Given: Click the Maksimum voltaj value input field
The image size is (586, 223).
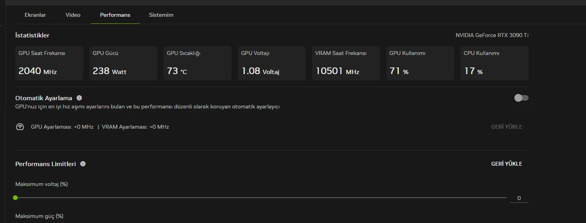Looking at the screenshot, I should point(519,198).
